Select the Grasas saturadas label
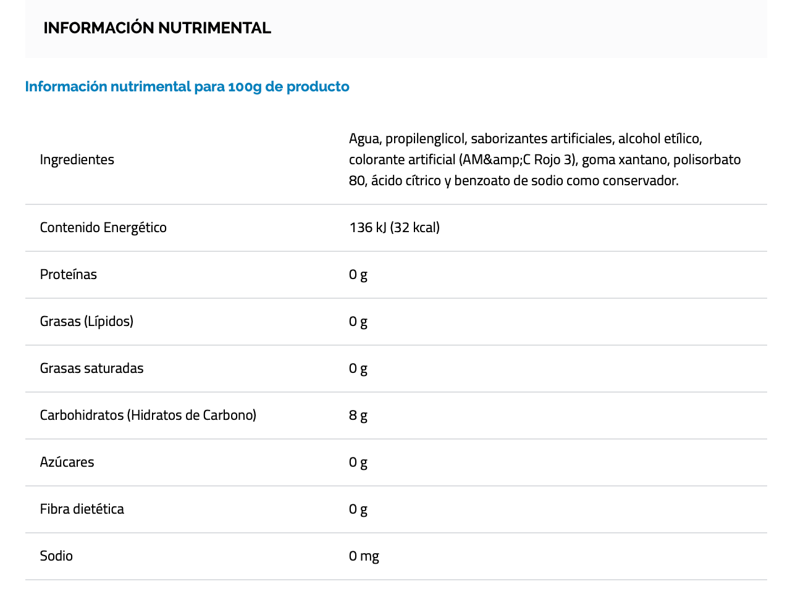This screenshot has width=803, height=589. click(91, 368)
